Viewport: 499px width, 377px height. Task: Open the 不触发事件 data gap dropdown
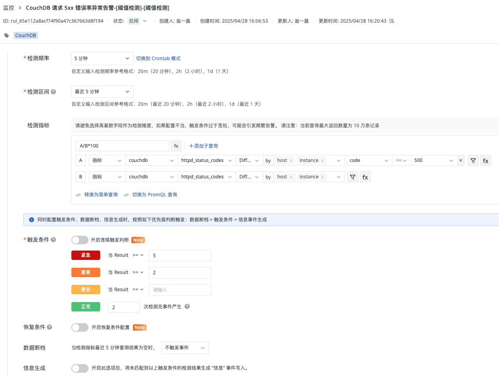pos(185,348)
